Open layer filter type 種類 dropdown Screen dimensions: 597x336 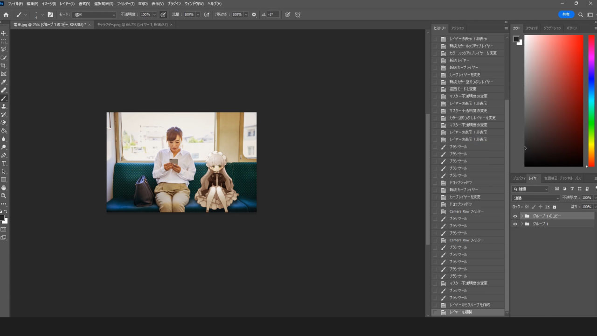530,189
